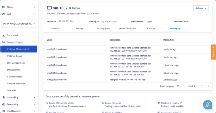
Task: Collapse the Compute Engine section chevron
Action: pos(34,42)
